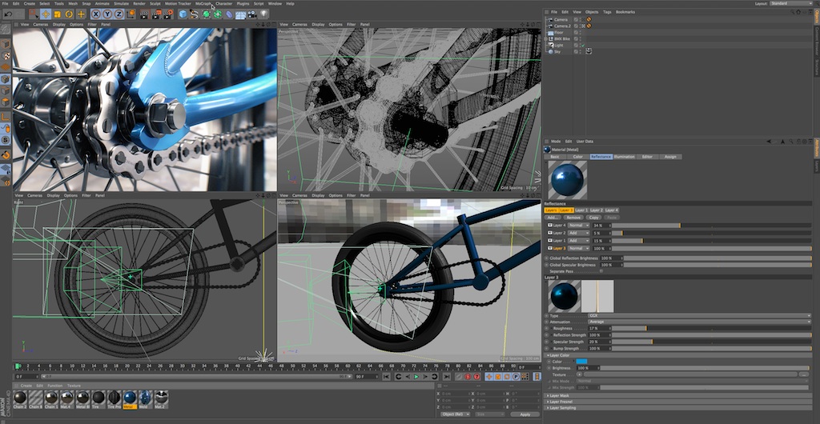Open the Motion Tracker menu
Image resolution: width=820 pixels, height=424 pixels.
click(x=178, y=3)
